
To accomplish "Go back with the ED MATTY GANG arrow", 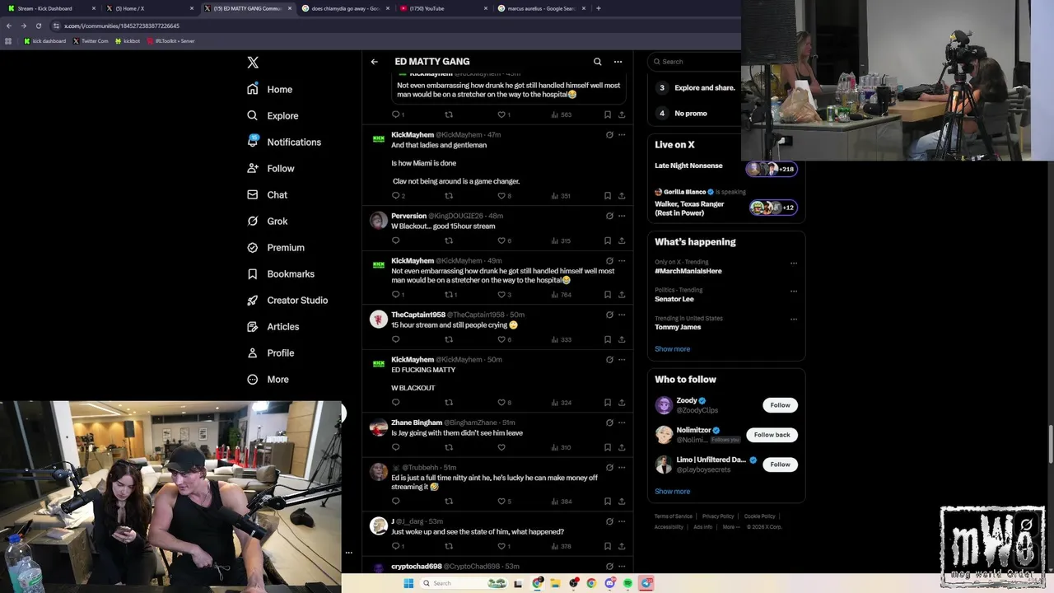I will [374, 62].
